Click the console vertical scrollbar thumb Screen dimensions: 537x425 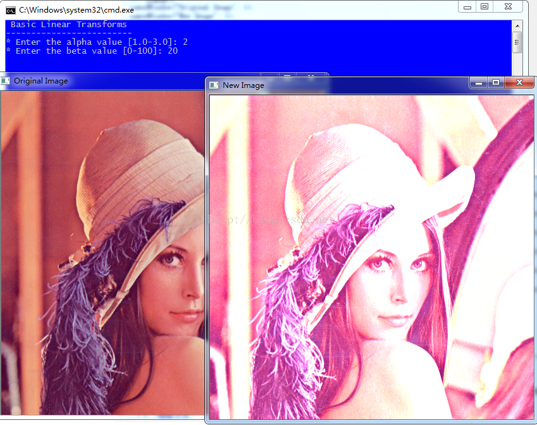517,42
